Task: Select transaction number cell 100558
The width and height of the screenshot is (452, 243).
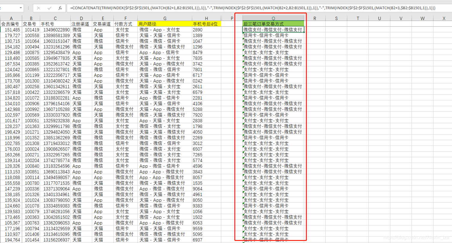Action: [31, 35]
